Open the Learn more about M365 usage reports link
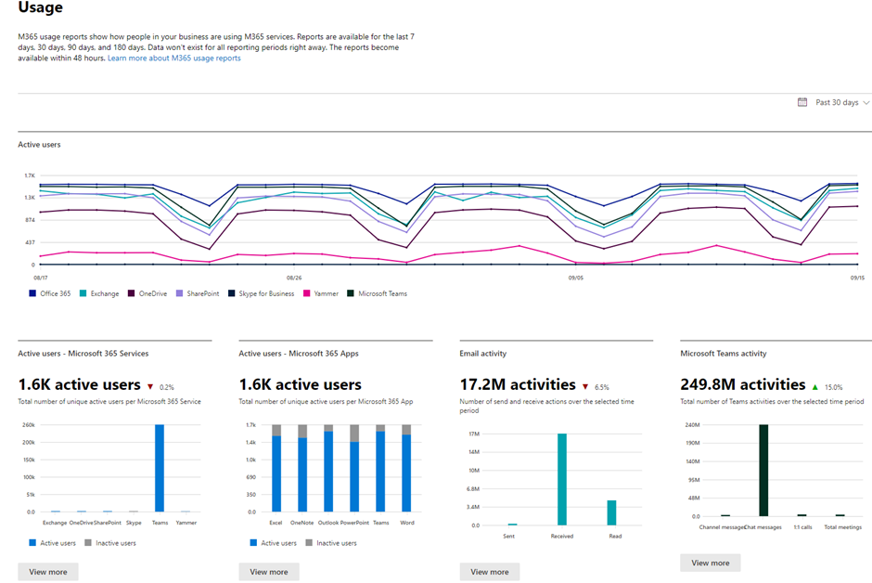 (173, 57)
